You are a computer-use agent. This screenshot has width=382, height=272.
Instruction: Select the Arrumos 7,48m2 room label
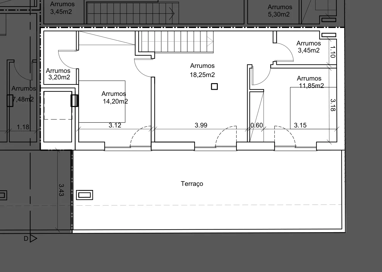tap(23, 94)
